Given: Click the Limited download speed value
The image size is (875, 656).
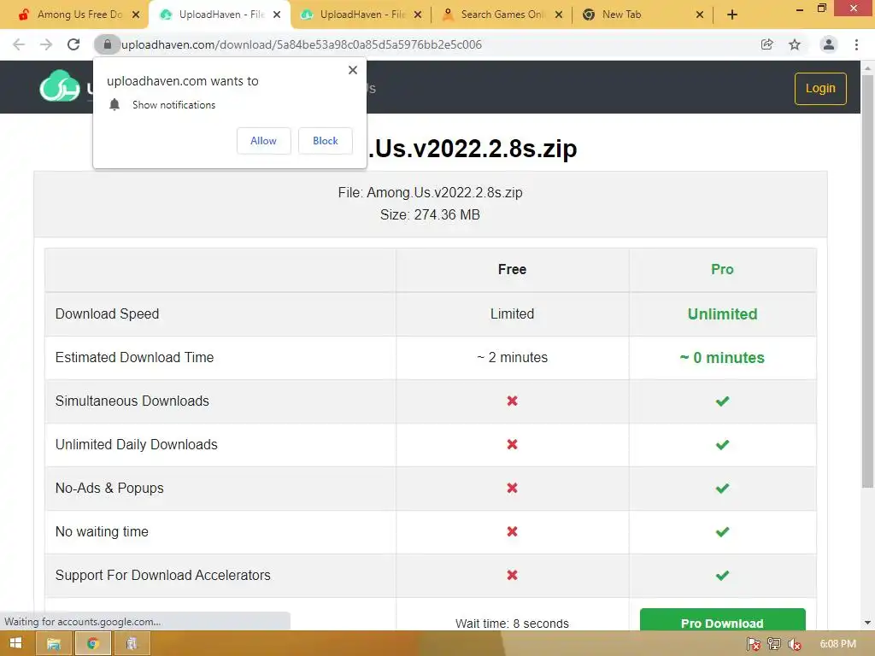Looking at the screenshot, I should coord(513,314).
